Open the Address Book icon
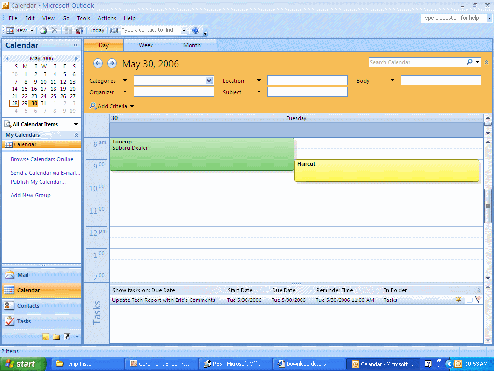This screenshot has width=494, height=371. pos(114,30)
